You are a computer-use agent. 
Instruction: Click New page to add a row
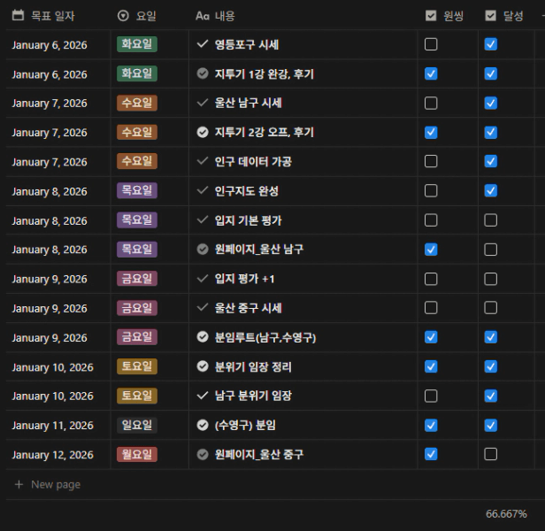tap(55, 484)
